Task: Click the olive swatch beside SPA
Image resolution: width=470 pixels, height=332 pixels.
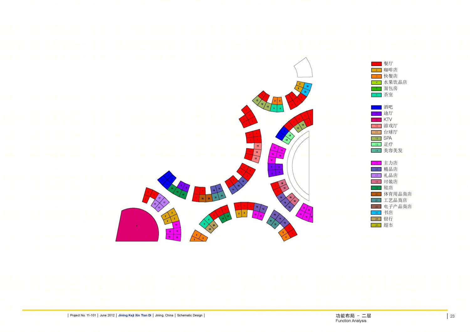Action: [376, 138]
